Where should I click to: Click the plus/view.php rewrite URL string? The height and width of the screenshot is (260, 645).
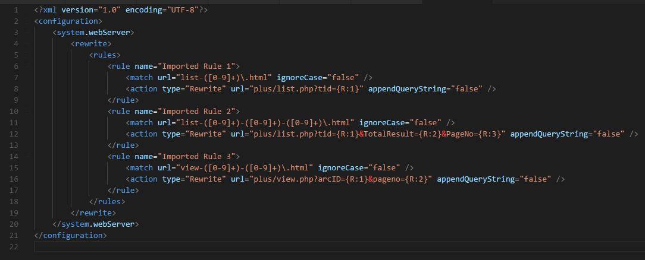pyautogui.click(x=331, y=179)
